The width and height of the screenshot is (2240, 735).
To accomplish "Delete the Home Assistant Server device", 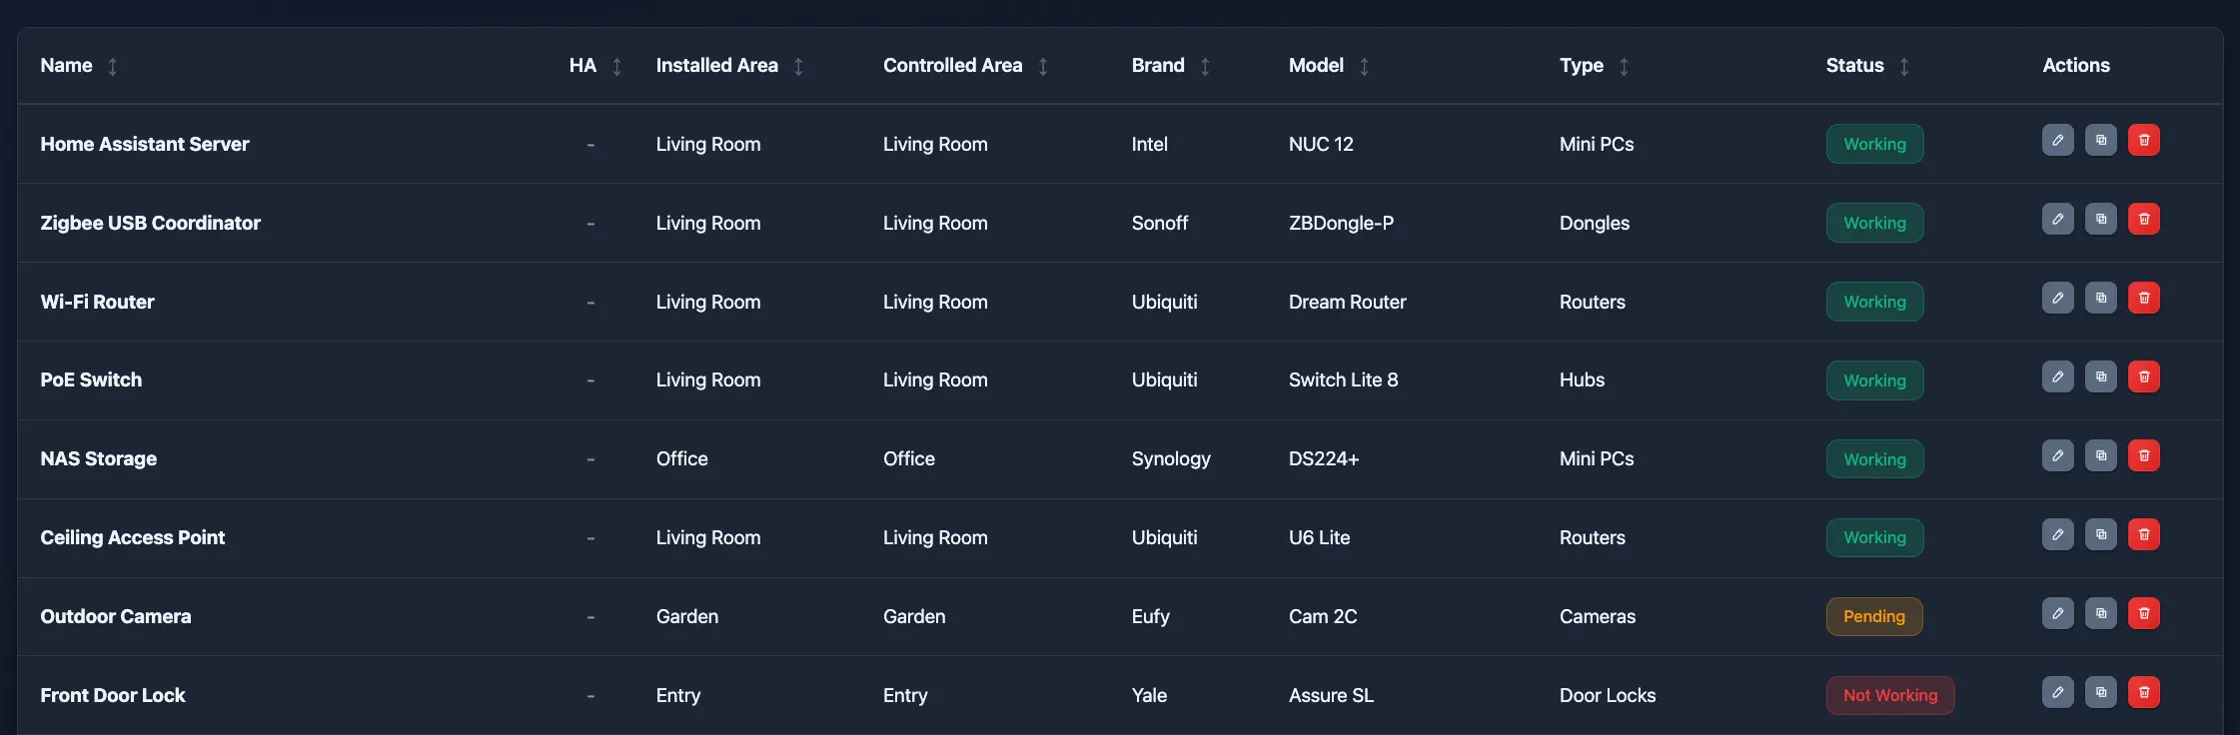I will (2144, 140).
